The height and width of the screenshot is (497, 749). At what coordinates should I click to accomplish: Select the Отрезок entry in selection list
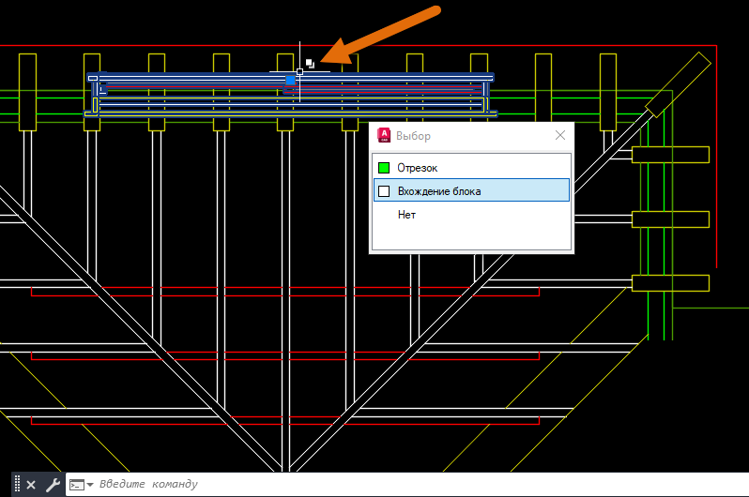pyautogui.click(x=471, y=168)
